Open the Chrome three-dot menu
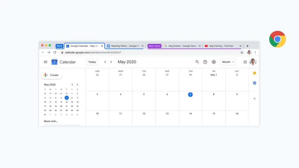This screenshot has height=168, width=299. [255, 53]
